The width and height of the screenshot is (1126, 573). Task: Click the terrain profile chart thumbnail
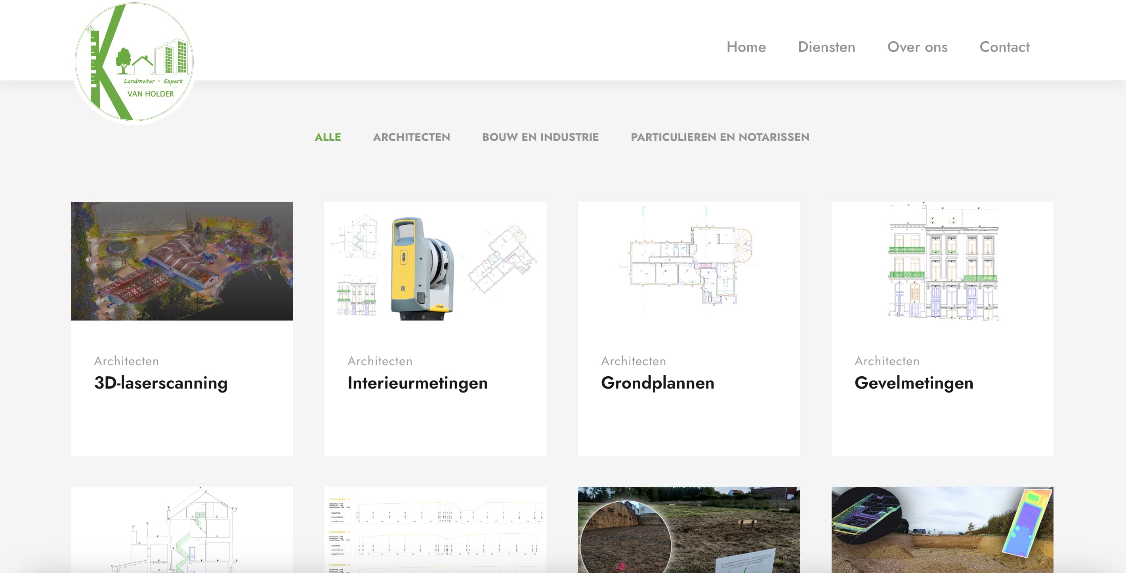coord(435,537)
